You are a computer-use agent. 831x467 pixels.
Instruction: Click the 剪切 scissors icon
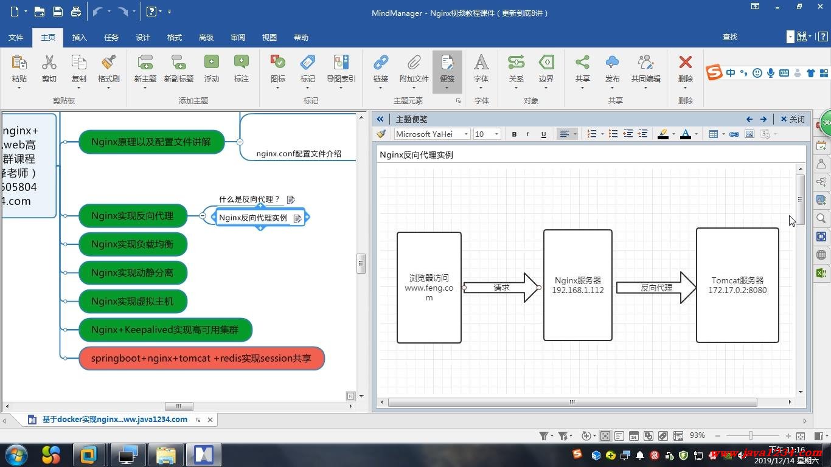coord(49,63)
